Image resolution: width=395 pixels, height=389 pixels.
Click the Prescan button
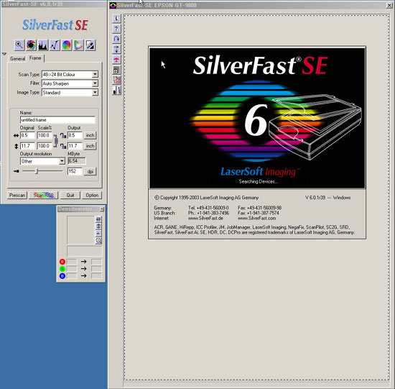pos(17,196)
